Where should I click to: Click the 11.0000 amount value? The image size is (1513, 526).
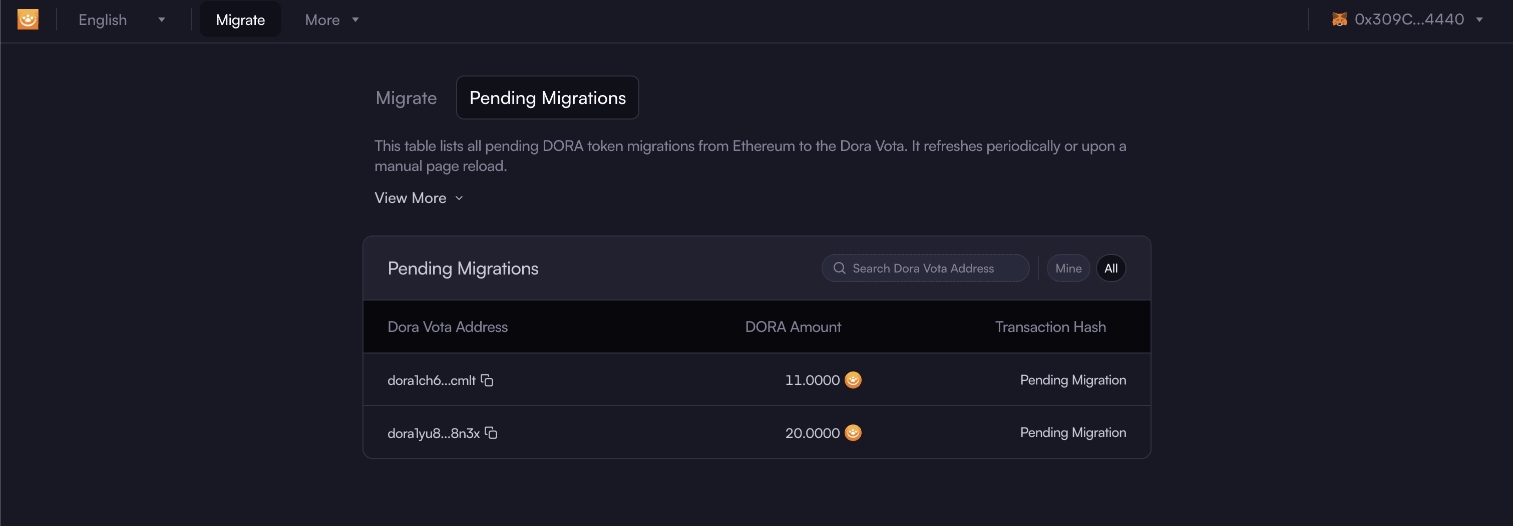pyautogui.click(x=812, y=380)
